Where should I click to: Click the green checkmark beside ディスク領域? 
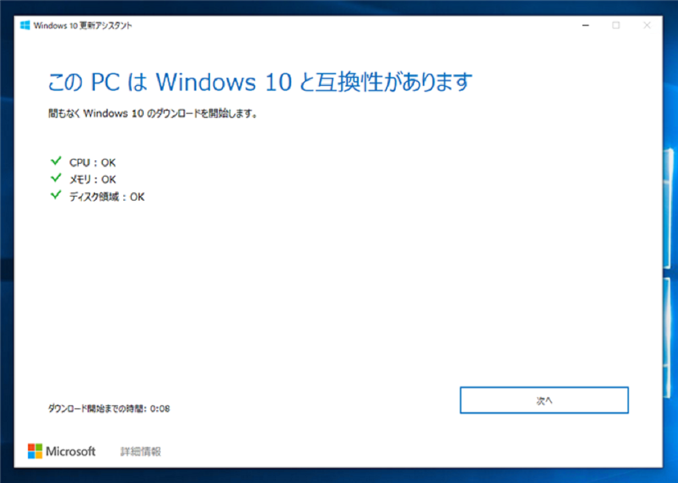[x=56, y=195]
